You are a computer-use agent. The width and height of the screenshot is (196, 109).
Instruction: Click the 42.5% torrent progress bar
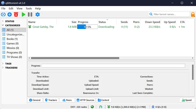pyautogui.click(x=87, y=27)
